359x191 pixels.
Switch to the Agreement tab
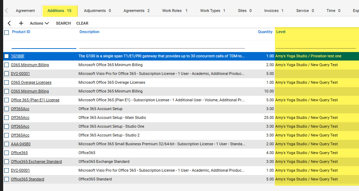(x=25, y=11)
